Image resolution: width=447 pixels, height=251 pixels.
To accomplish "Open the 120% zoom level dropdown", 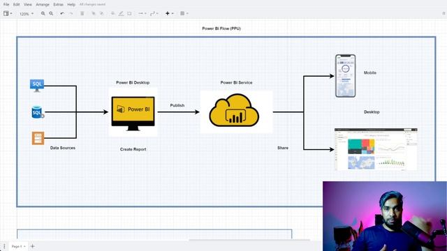I will (27, 14).
